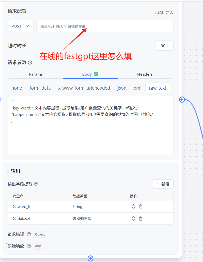Click help icon next to 输出字段提取
The image size is (203, 262).
(x=36, y=184)
